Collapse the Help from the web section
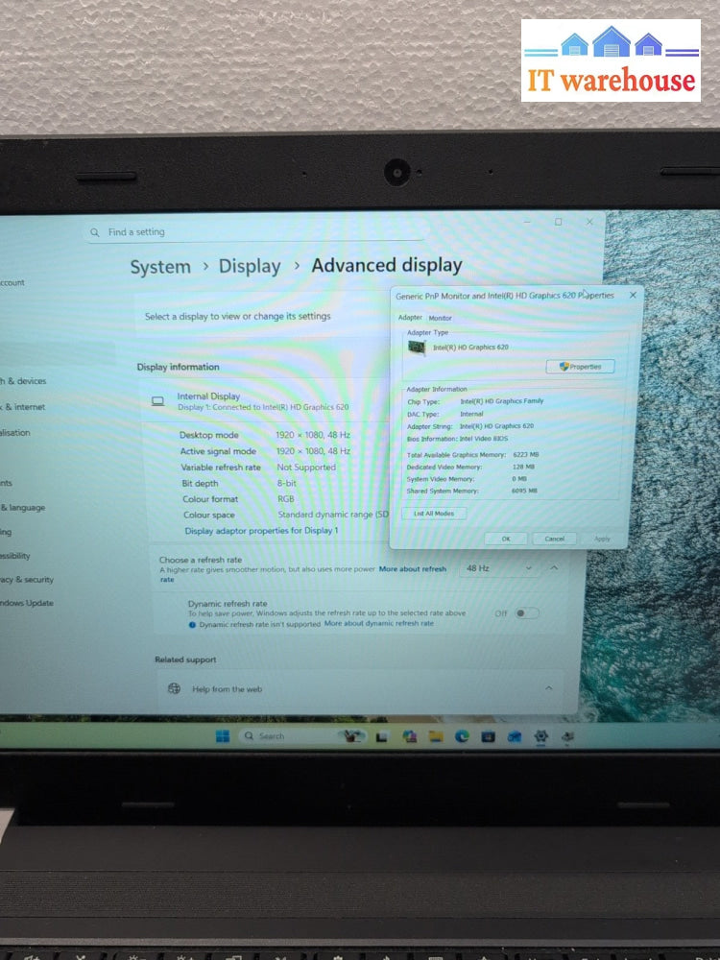 click(548, 688)
